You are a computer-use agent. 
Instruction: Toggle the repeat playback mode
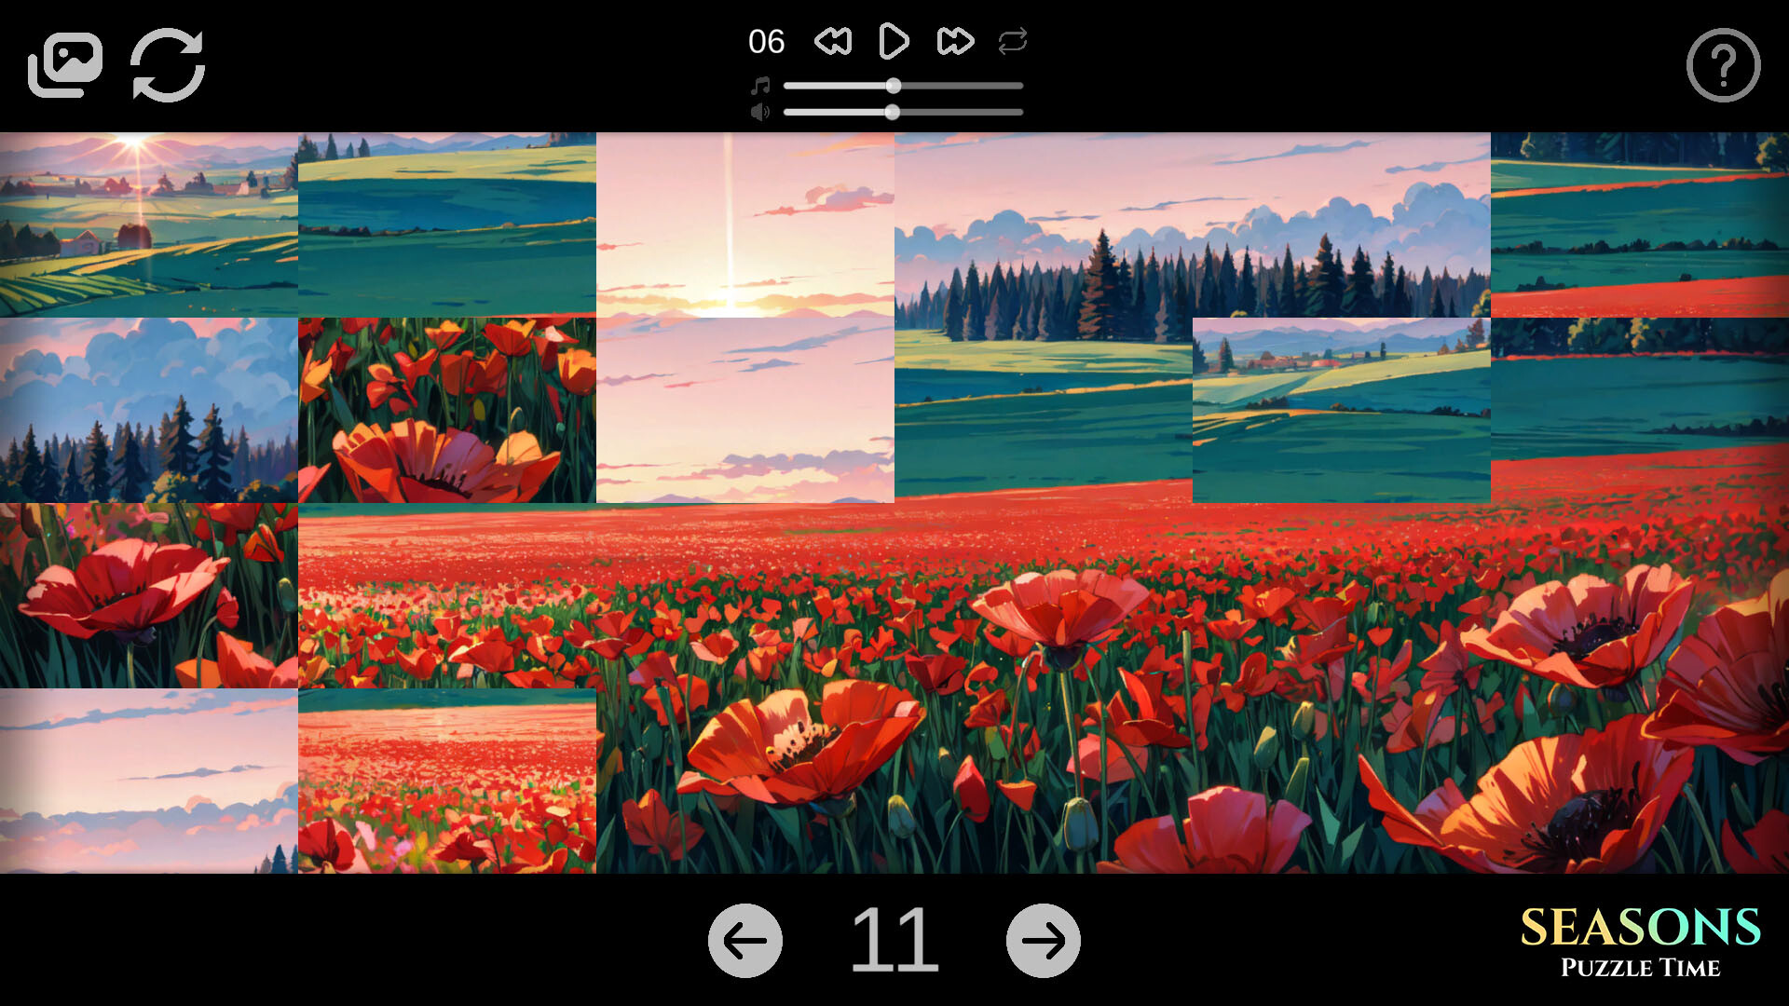pos(1012,41)
